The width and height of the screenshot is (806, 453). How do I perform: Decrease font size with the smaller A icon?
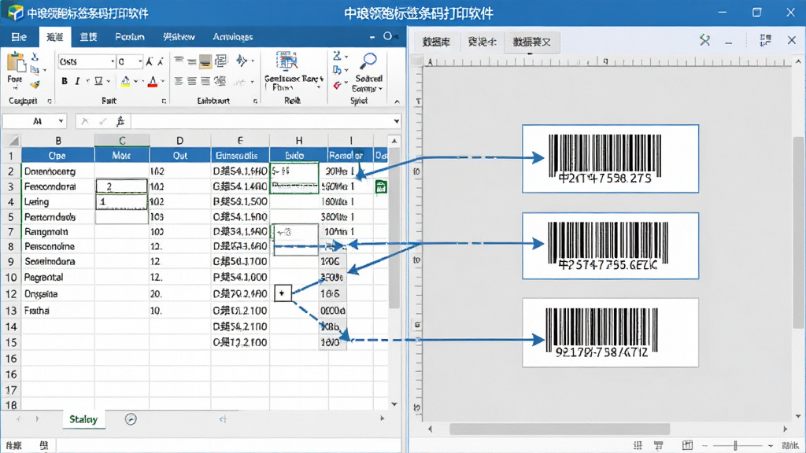pos(161,61)
